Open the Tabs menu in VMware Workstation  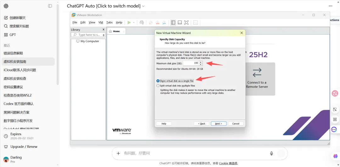coord(110,22)
